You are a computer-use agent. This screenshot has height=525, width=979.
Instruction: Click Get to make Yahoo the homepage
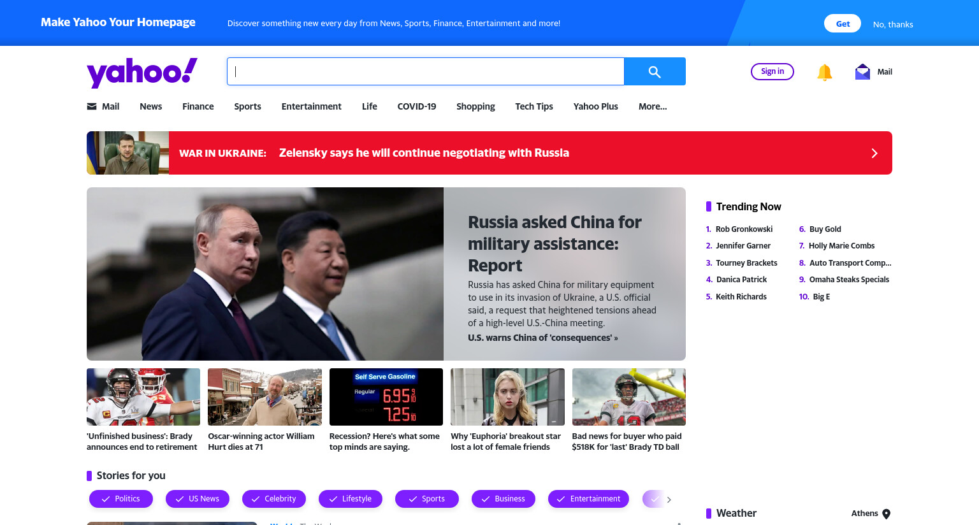click(x=843, y=24)
